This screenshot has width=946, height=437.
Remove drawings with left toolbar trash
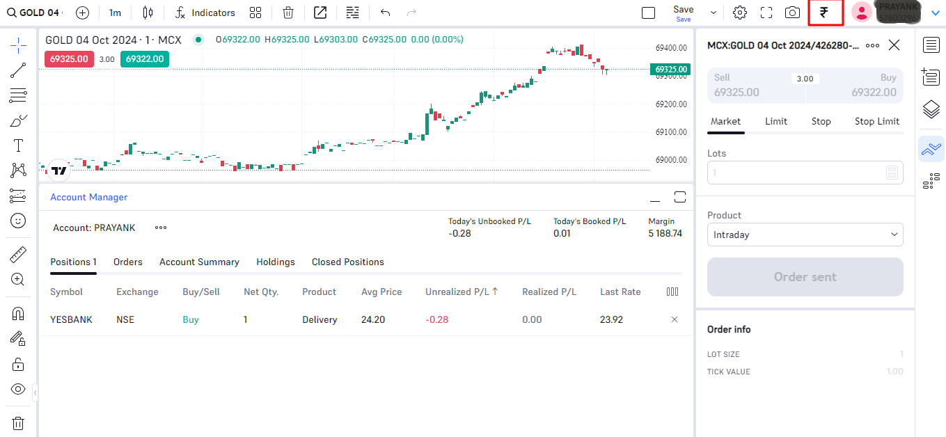point(18,423)
